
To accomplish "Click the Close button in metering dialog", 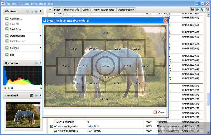I will coord(159,112).
